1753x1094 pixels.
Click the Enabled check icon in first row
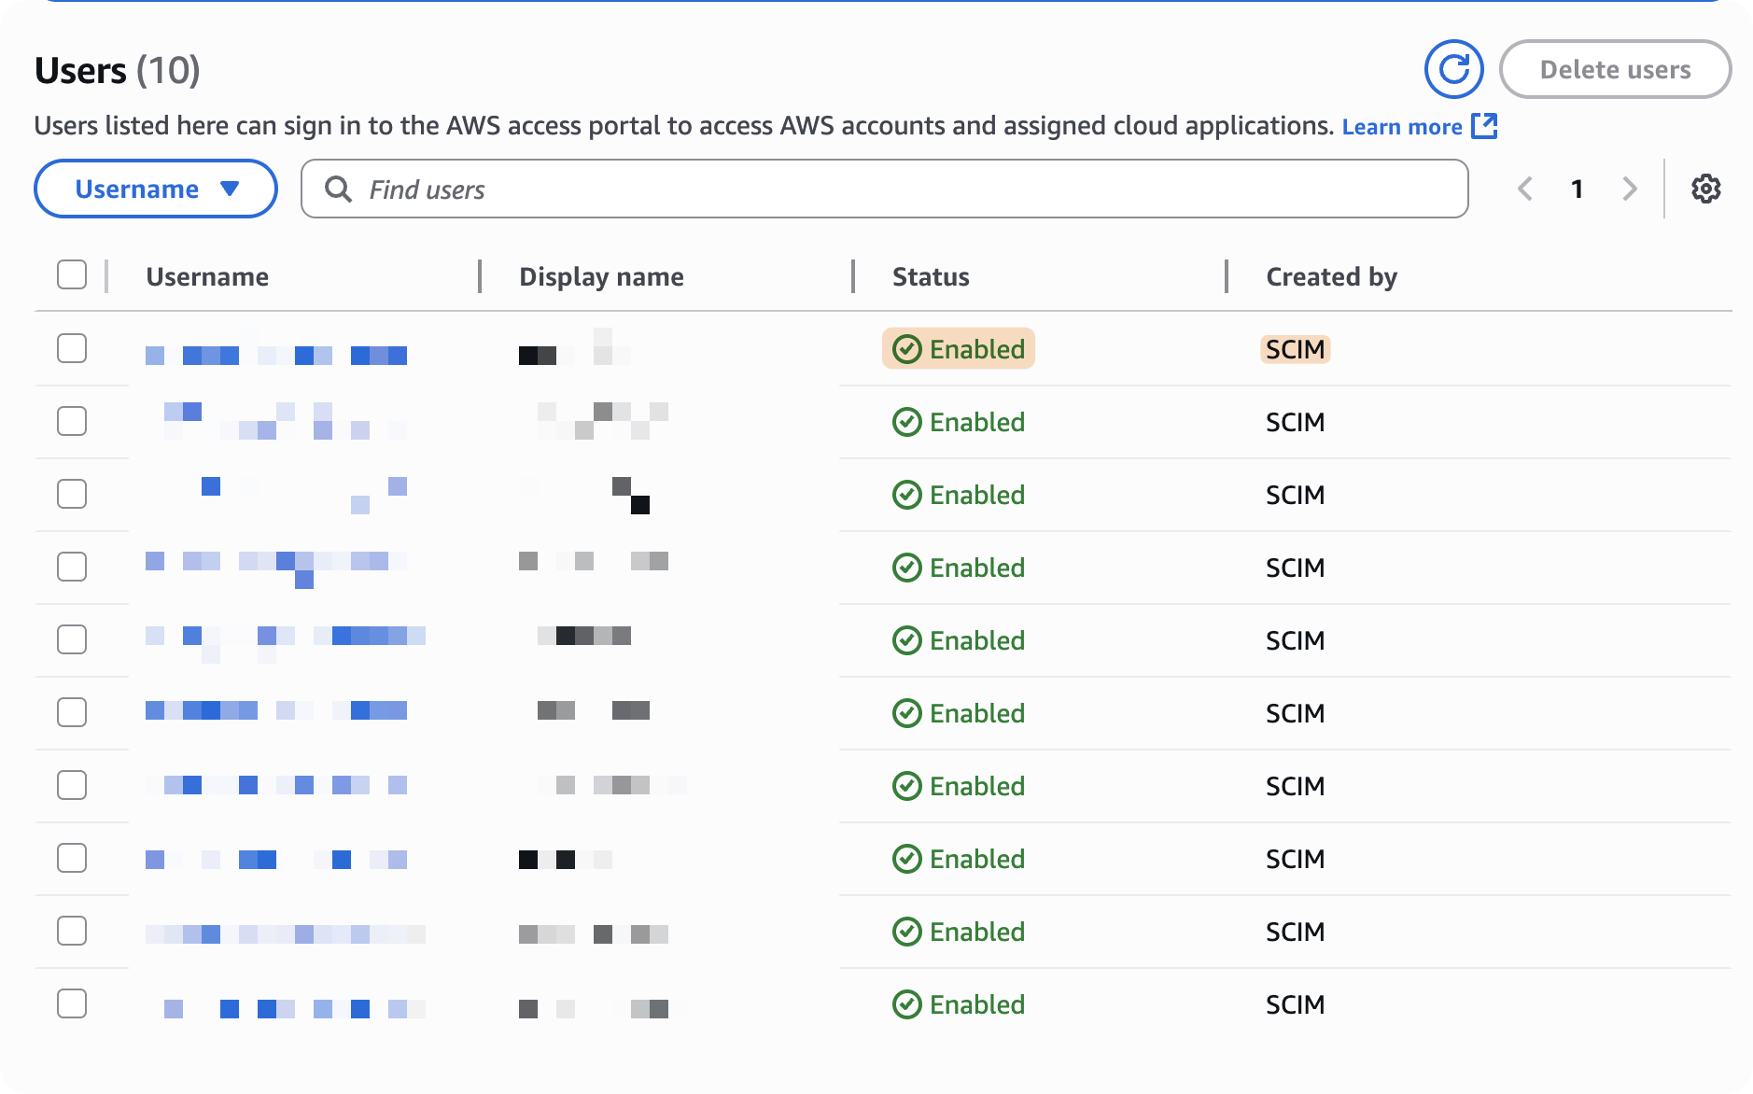906,349
